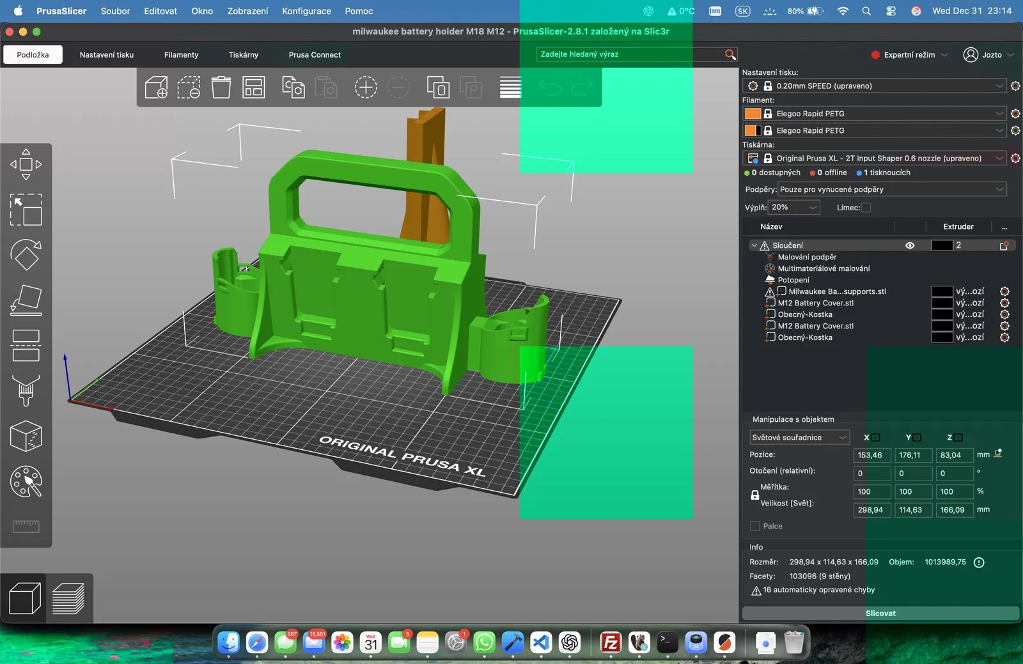Select the Rotate tool
Viewport: 1023px width, 664px height.
26,255
